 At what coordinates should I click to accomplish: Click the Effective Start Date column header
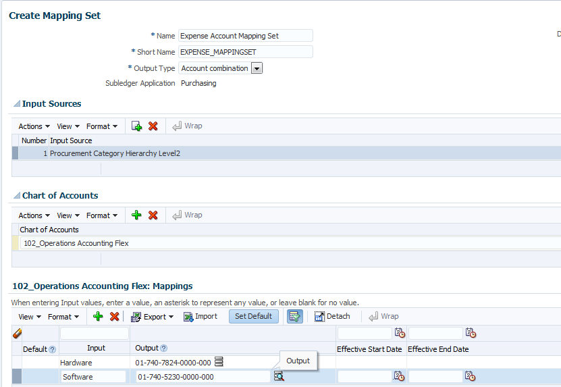click(x=369, y=349)
